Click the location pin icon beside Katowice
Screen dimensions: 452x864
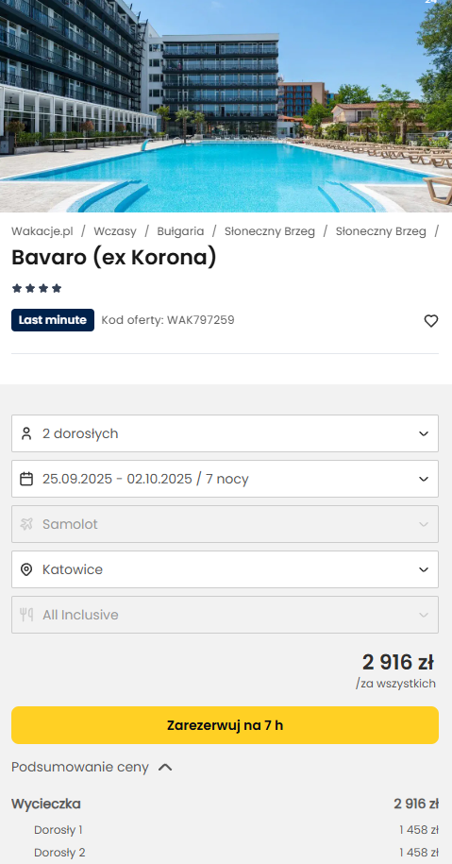[x=25, y=569]
